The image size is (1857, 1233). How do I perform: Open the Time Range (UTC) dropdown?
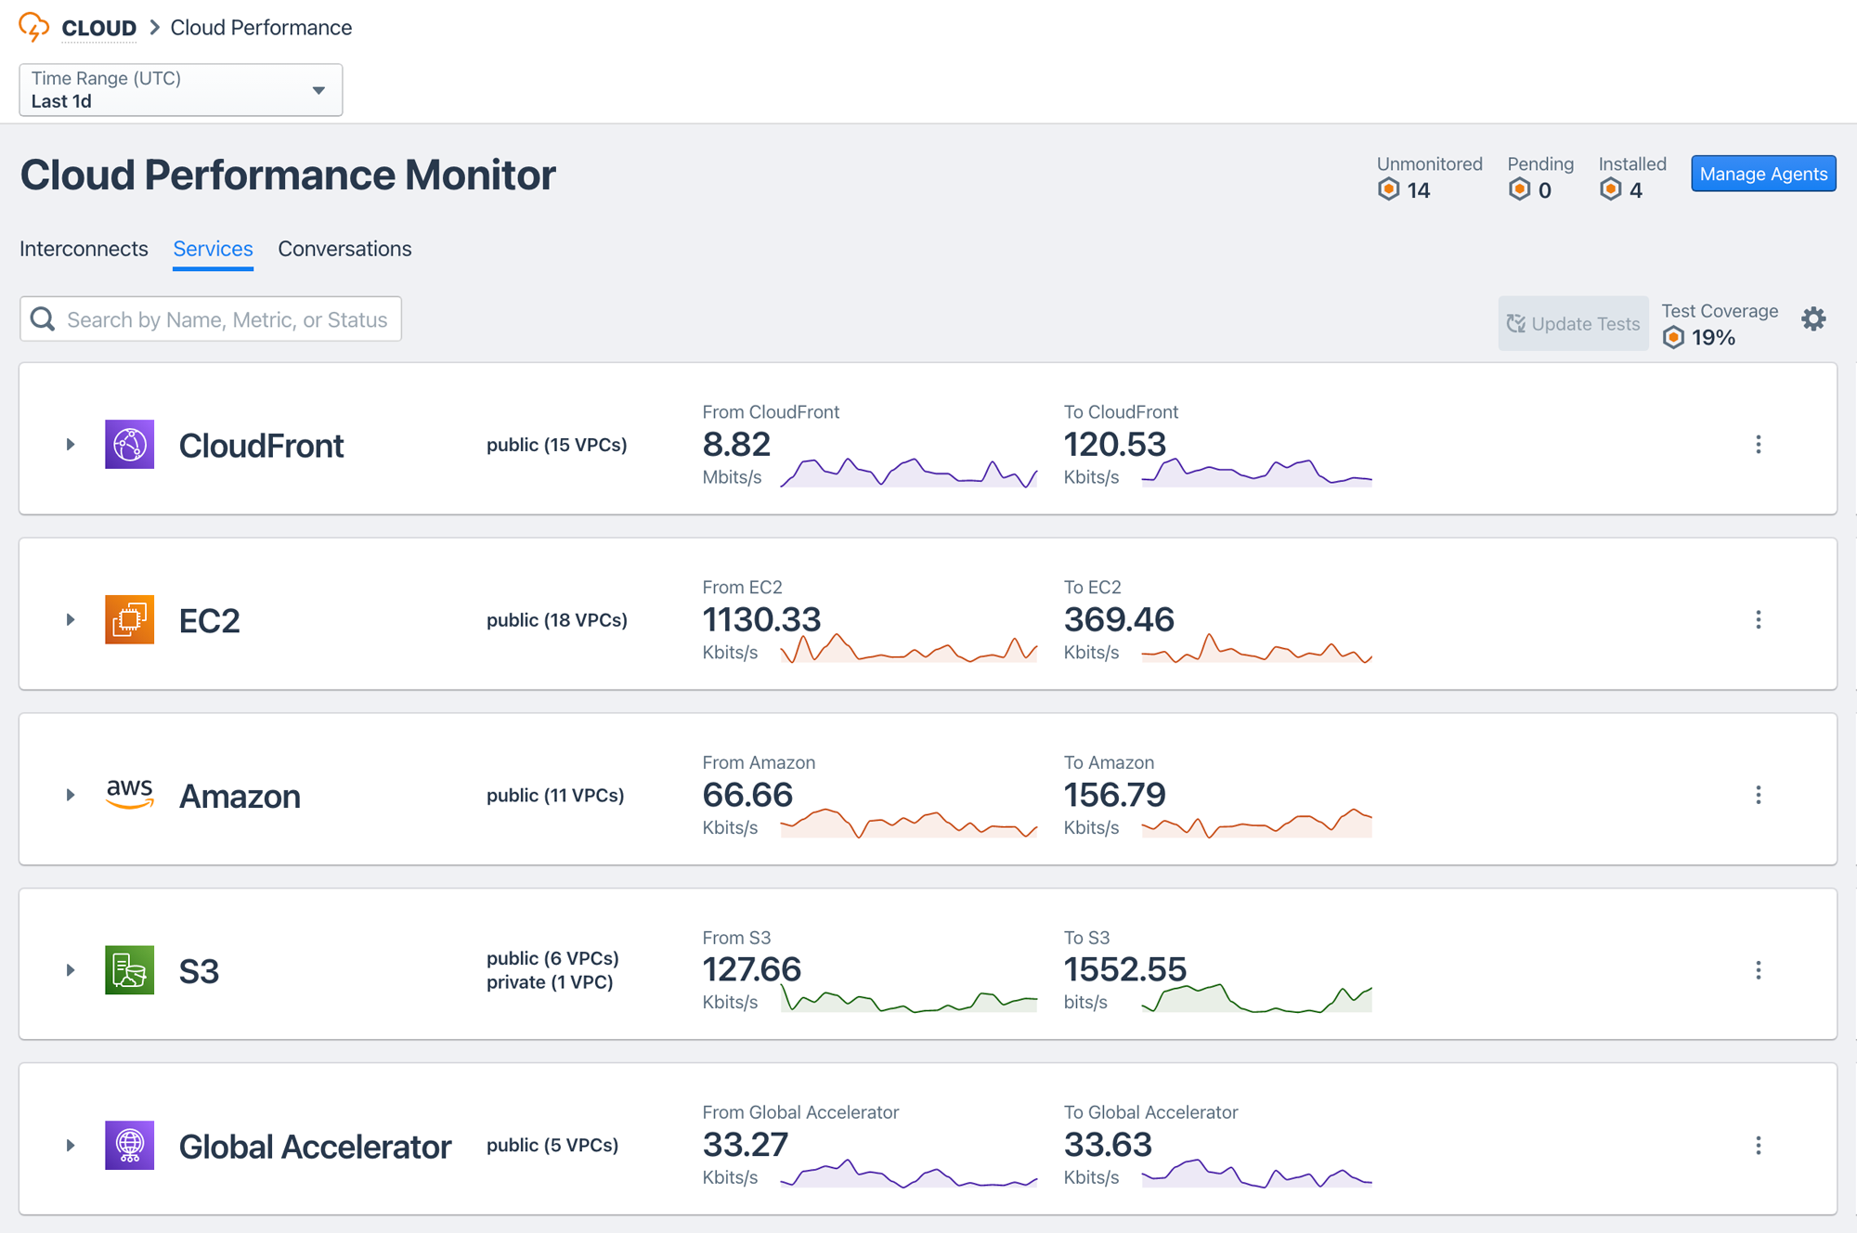[x=181, y=90]
